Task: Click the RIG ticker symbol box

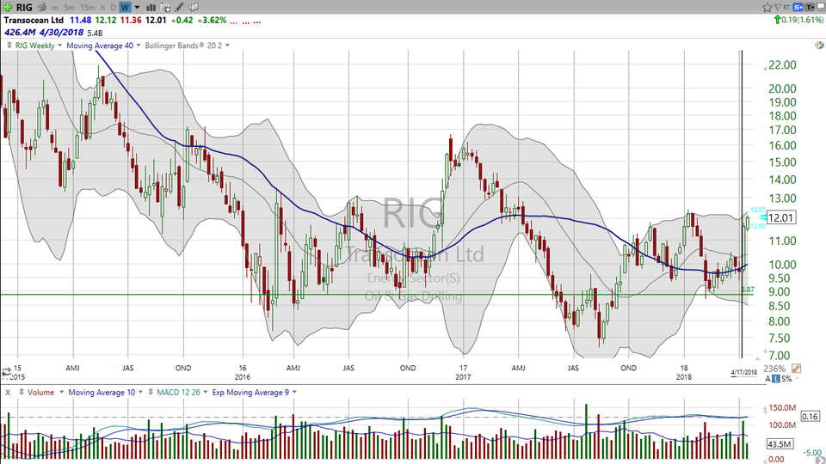Action: [x=24, y=7]
